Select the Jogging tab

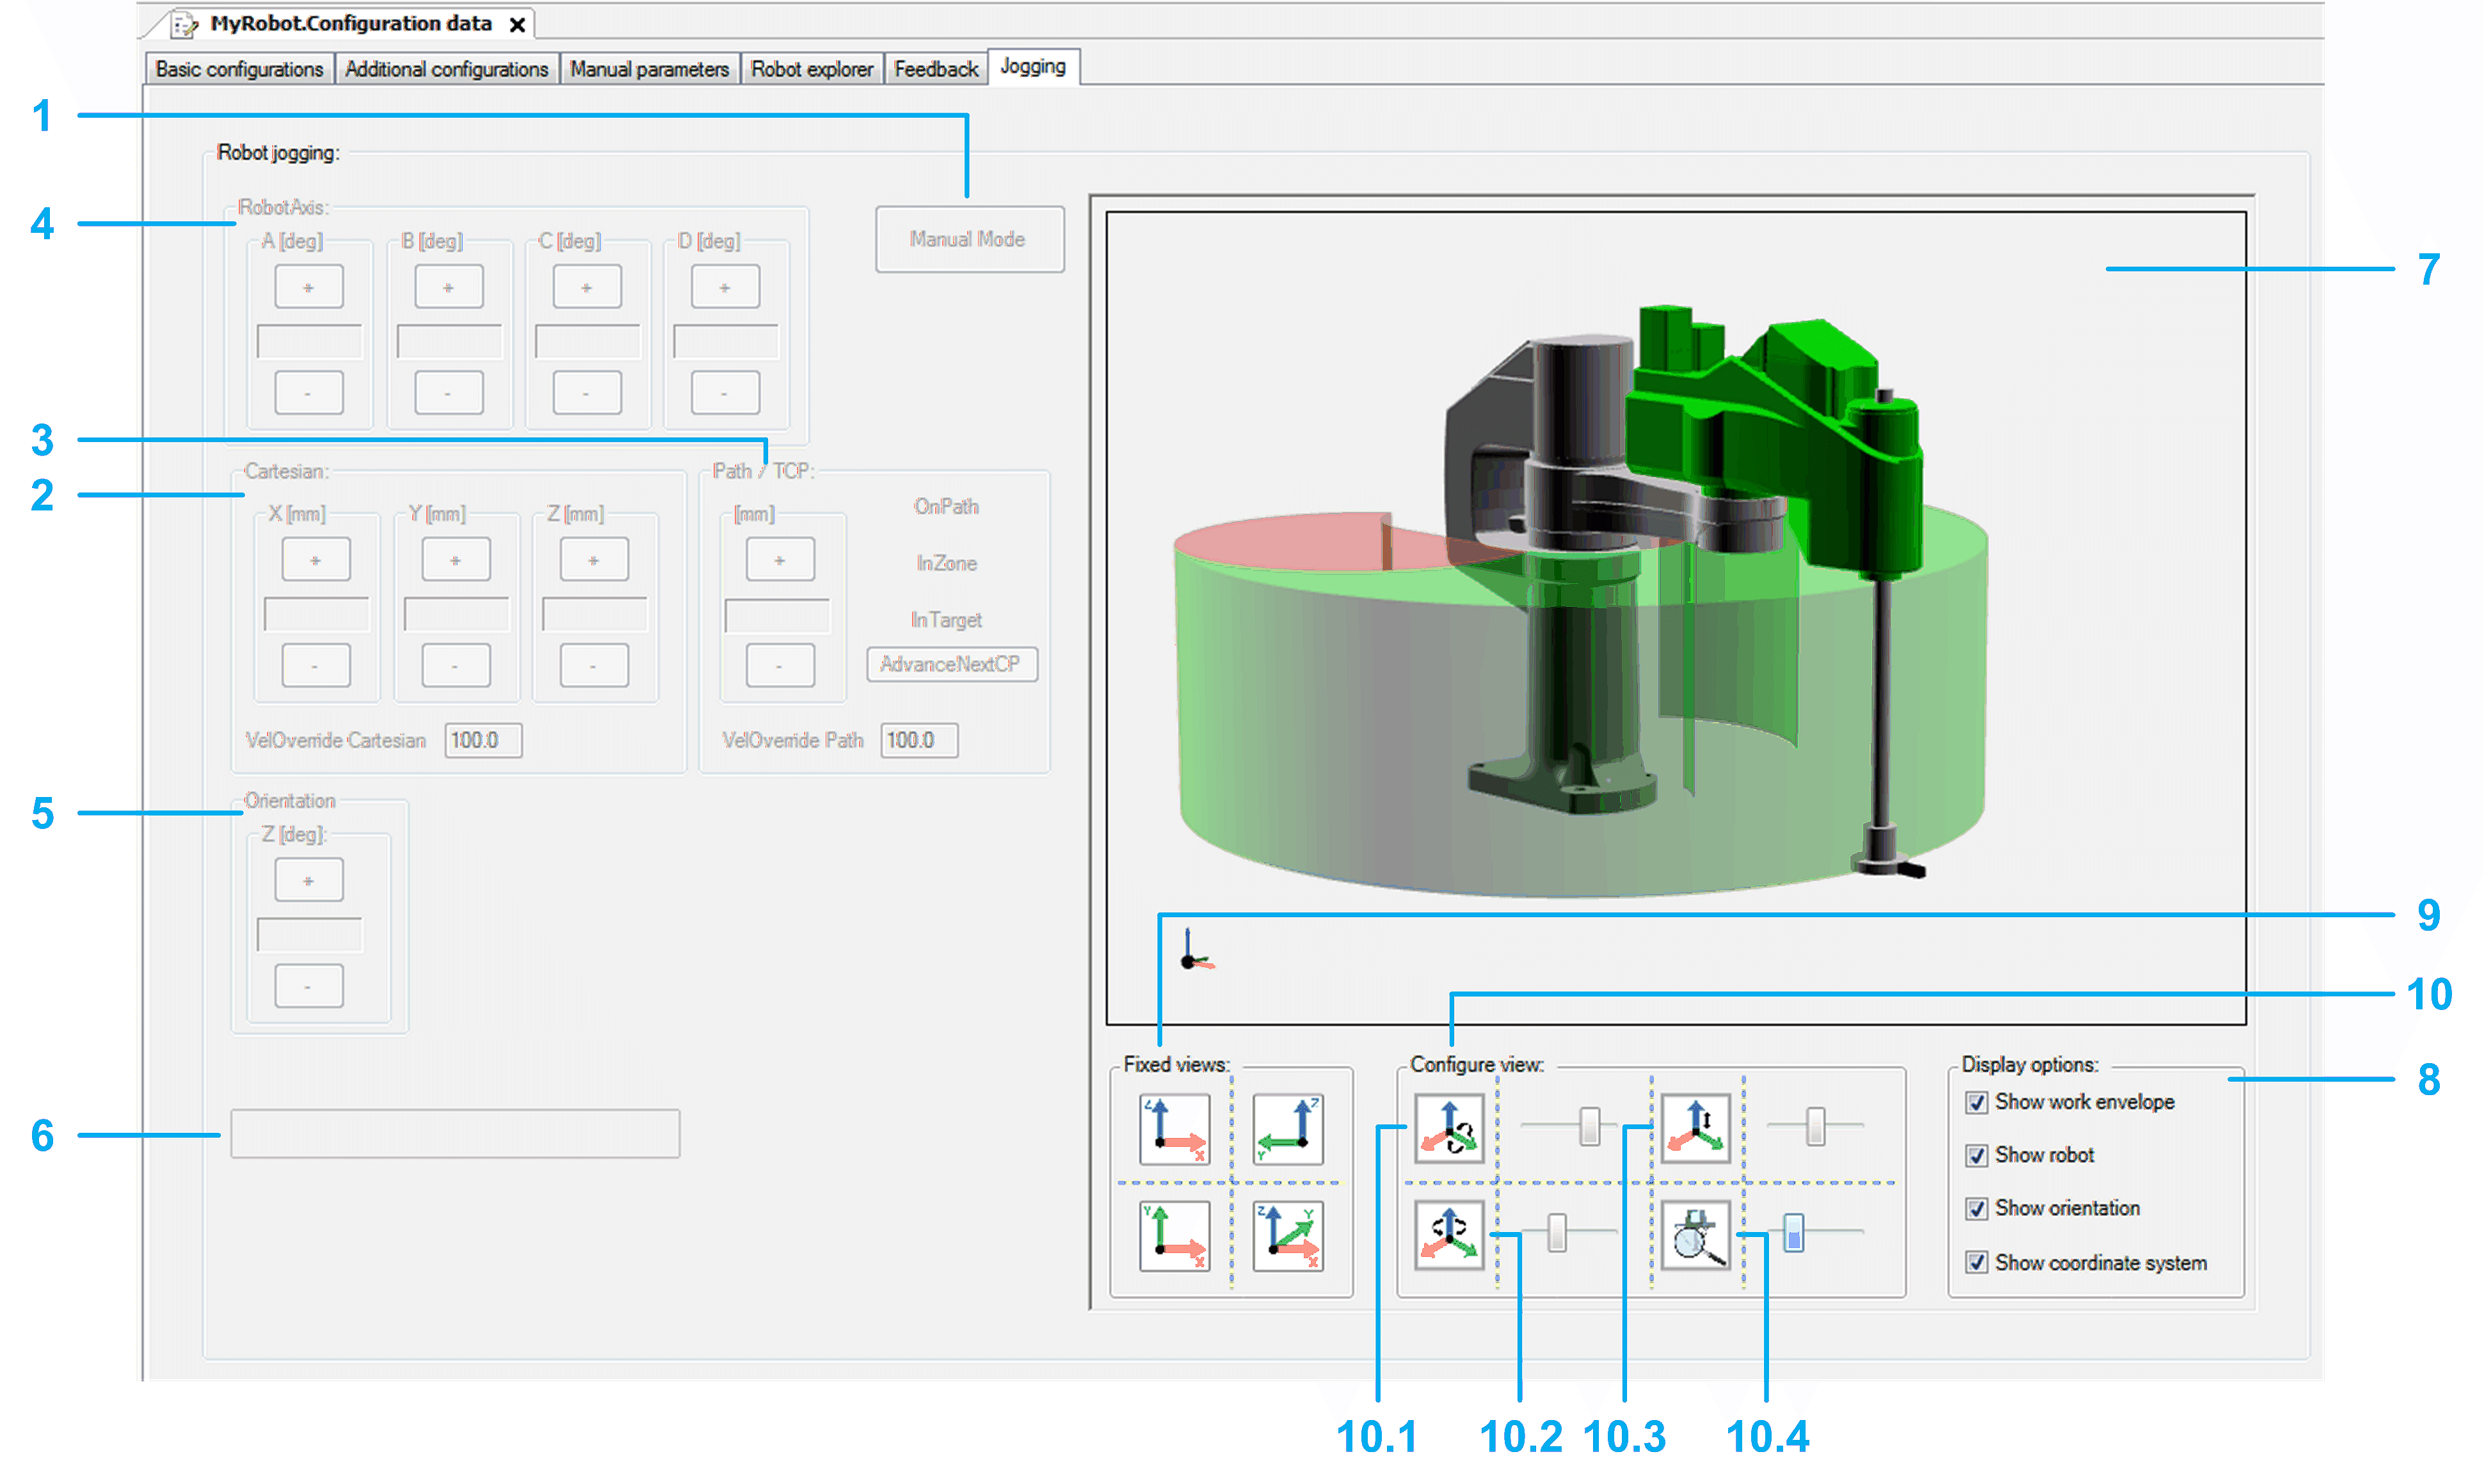(x=1034, y=67)
